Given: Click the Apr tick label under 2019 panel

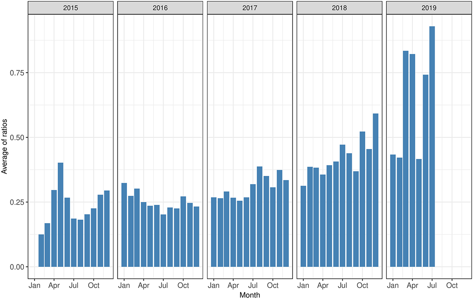Looking at the screenshot, I should click(413, 286).
